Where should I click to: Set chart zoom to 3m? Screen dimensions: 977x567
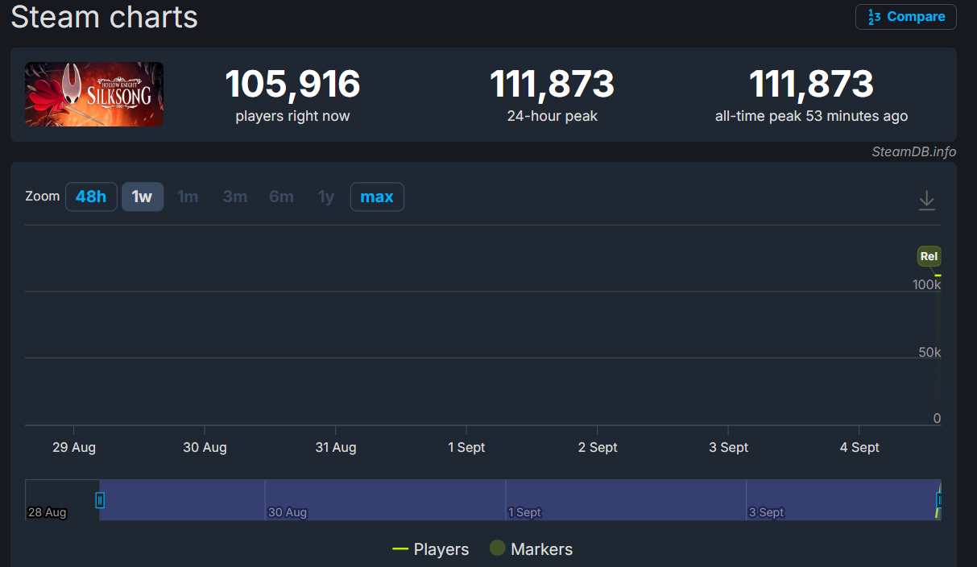click(235, 197)
